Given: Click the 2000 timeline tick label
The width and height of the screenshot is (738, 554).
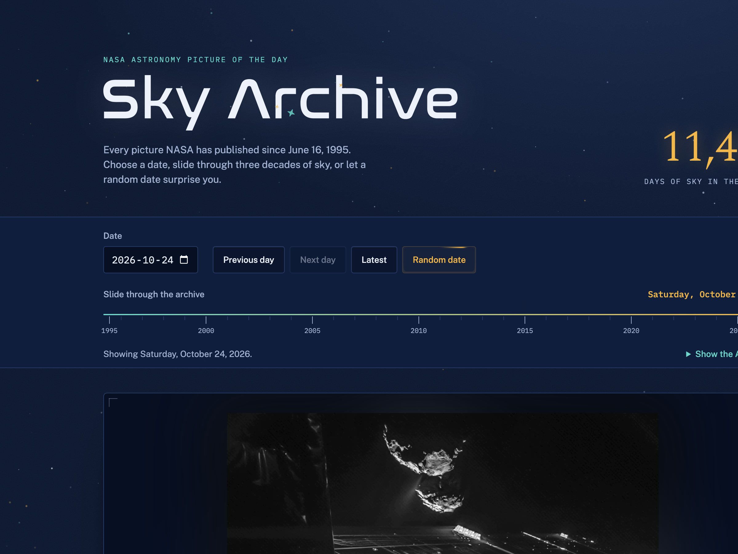Looking at the screenshot, I should tap(206, 331).
